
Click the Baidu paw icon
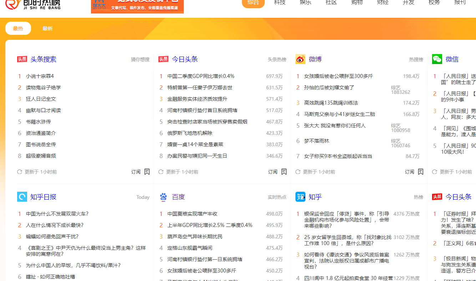pyautogui.click(x=163, y=197)
